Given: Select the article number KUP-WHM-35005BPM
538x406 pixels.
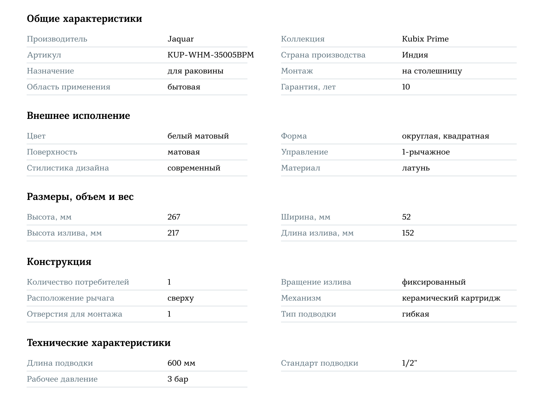Looking at the screenshot, I should [x=210, y=55].
